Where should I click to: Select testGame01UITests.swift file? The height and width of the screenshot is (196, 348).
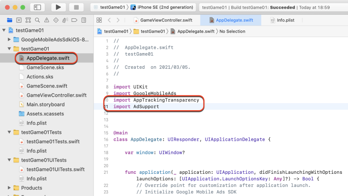56,169
